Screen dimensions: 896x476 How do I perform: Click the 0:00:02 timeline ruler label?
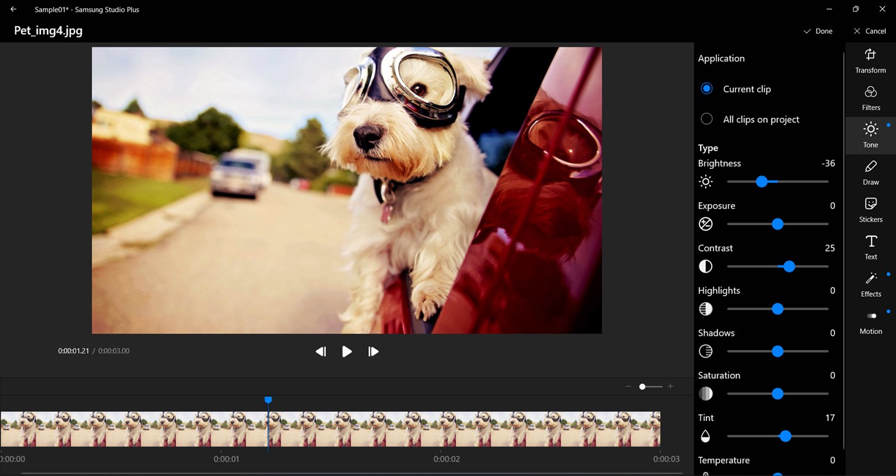pyautogui.click(x=446, y=459)
